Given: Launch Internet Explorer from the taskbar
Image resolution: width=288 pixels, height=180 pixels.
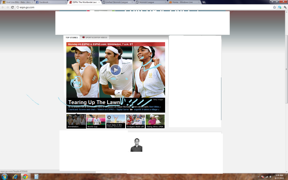Looking at the screenshot, I should tap(15, 177).
